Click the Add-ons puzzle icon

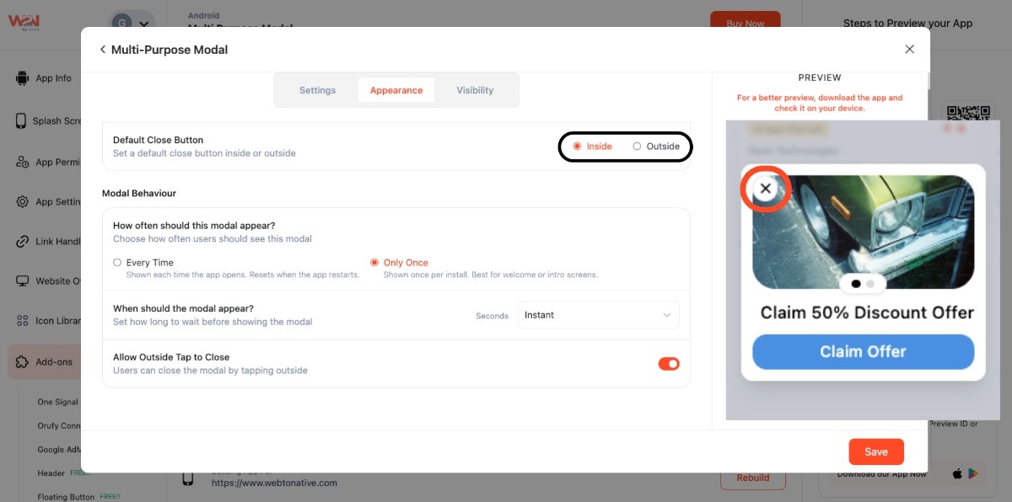click(22, 362)
